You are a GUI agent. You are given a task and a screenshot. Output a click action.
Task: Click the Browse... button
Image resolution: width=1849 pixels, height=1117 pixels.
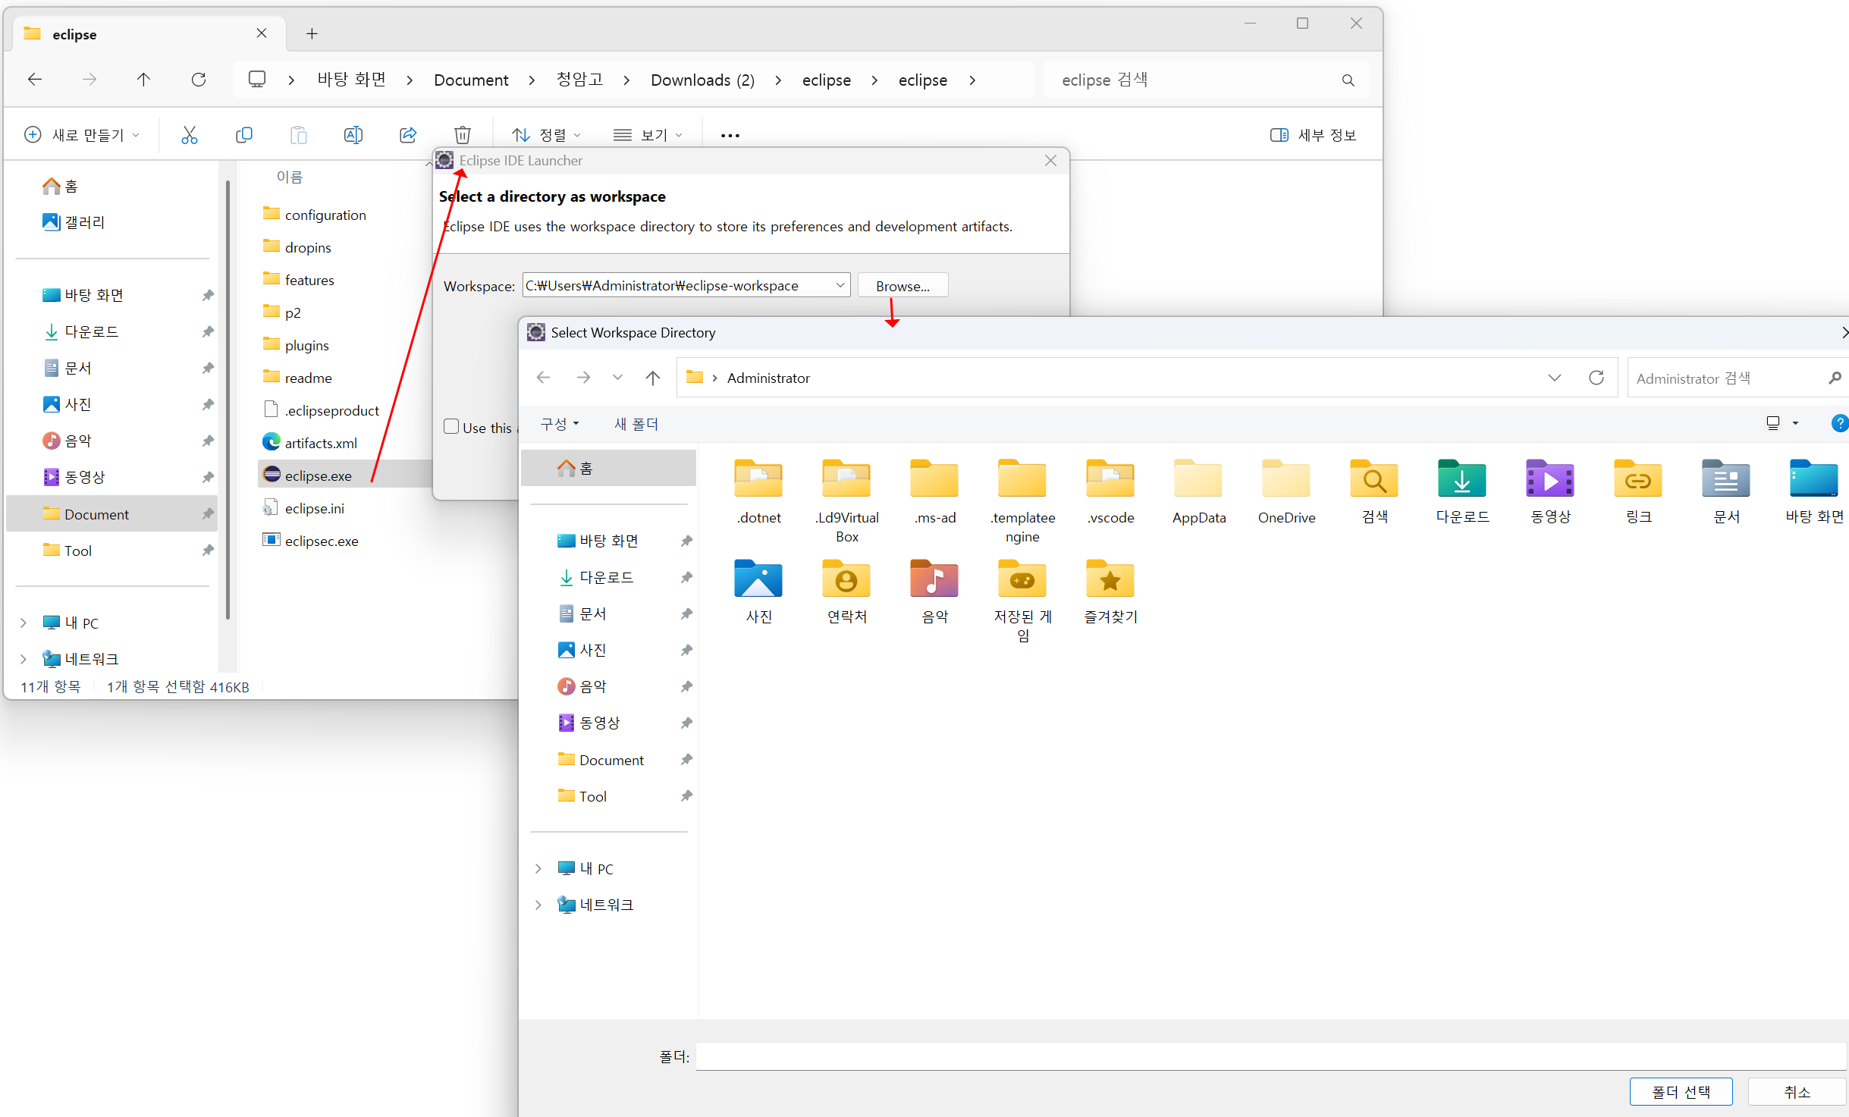(903, 286)
